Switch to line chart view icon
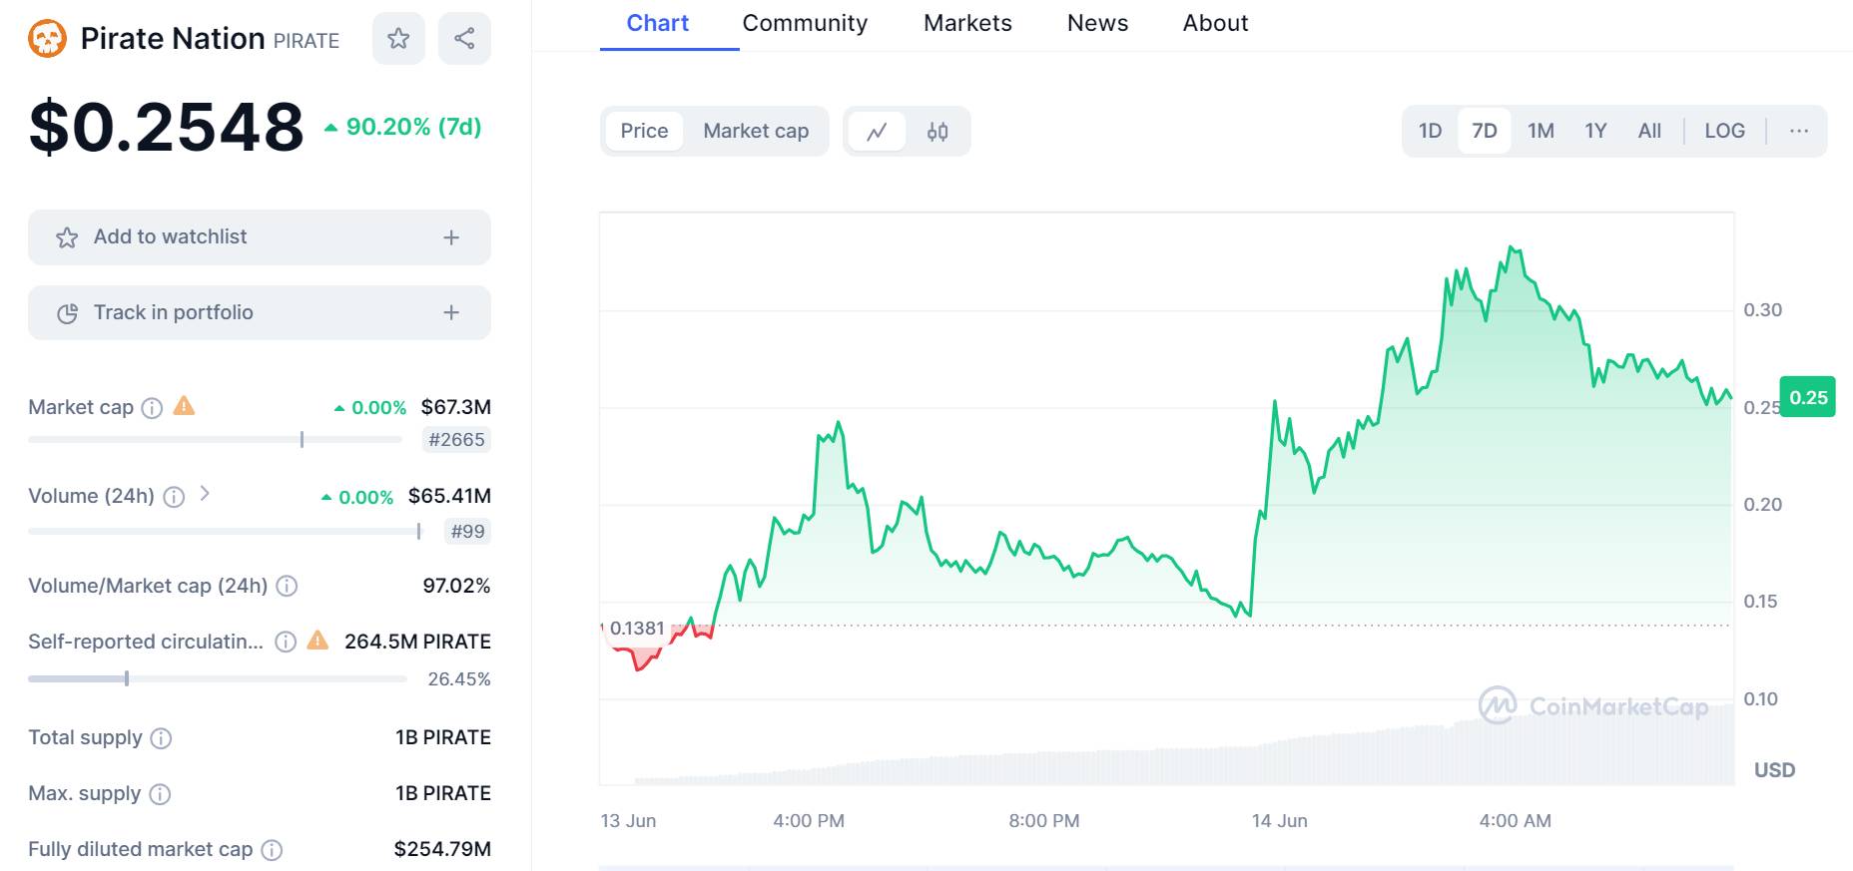The height and width of the screenshot is (871, 1853). point(877,132)
